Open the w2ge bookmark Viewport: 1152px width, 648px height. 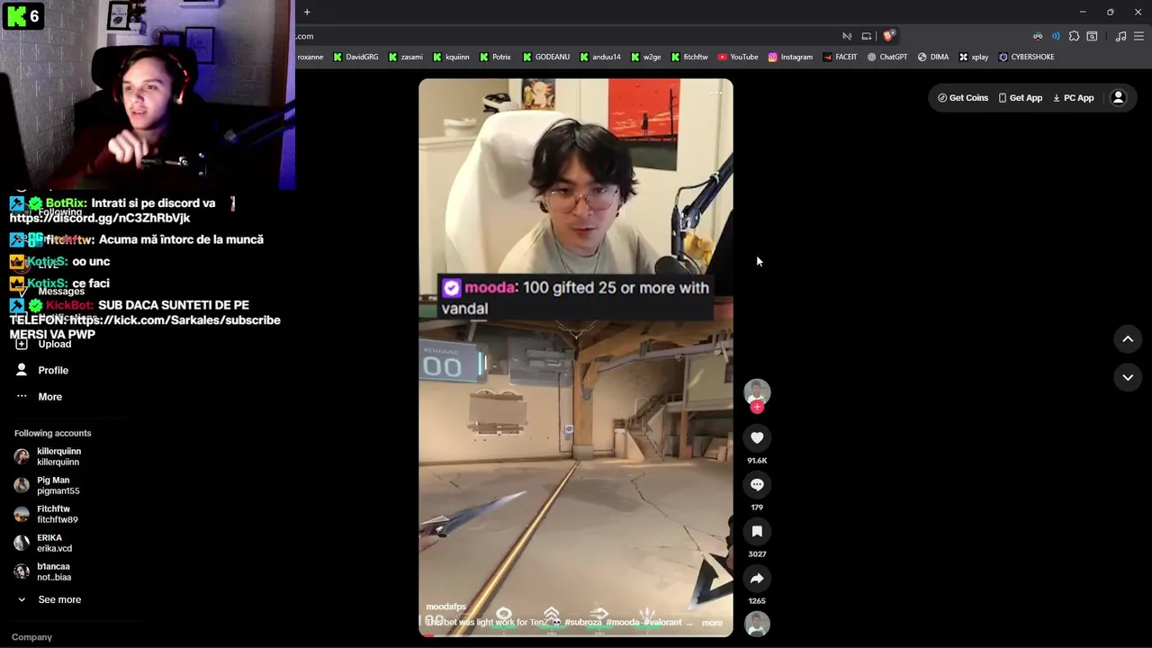pyautogui.click(x=645, y=57)
